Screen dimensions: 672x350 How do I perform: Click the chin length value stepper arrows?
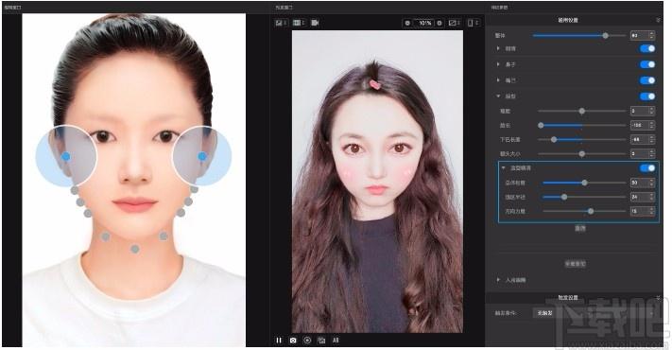coord(651,139)
